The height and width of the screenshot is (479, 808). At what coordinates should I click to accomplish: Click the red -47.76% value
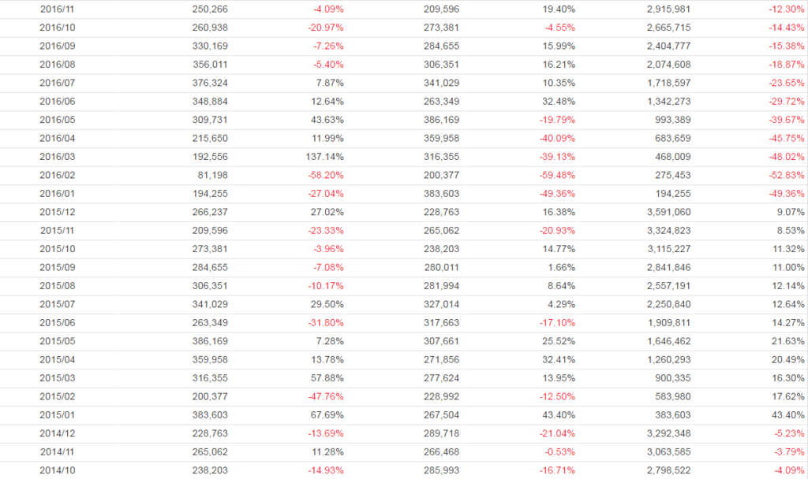pos(326,396)
